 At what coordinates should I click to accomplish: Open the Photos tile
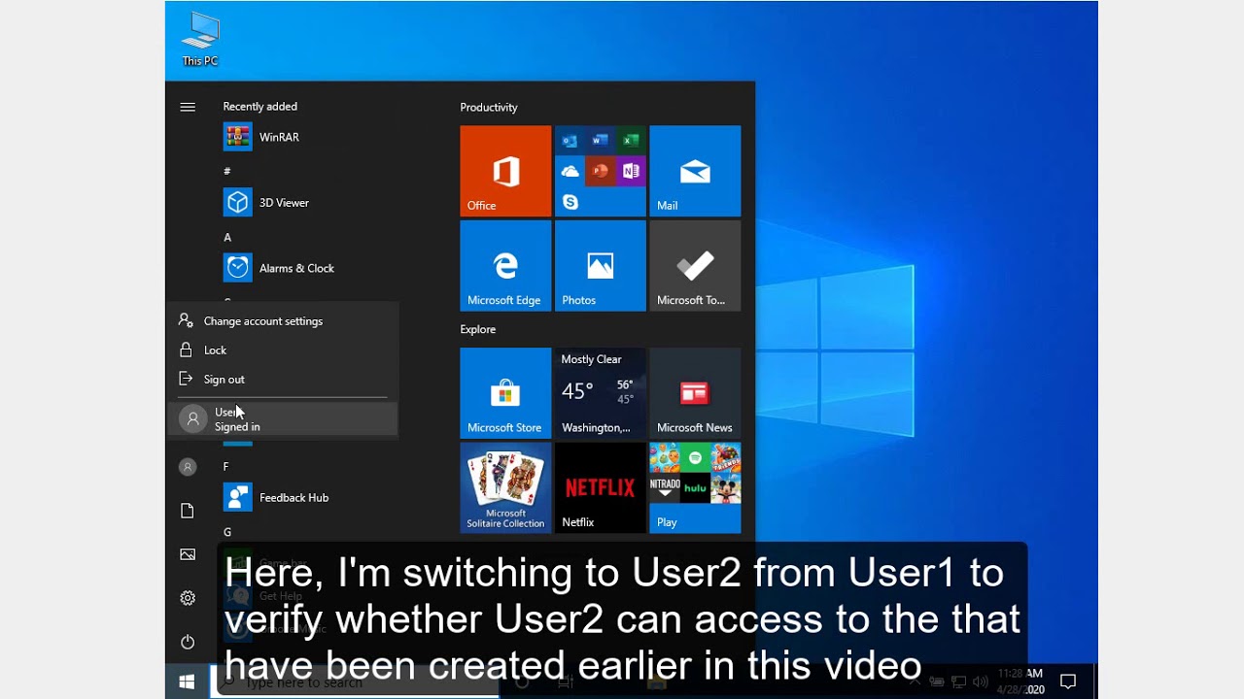(x=601, y=266)
